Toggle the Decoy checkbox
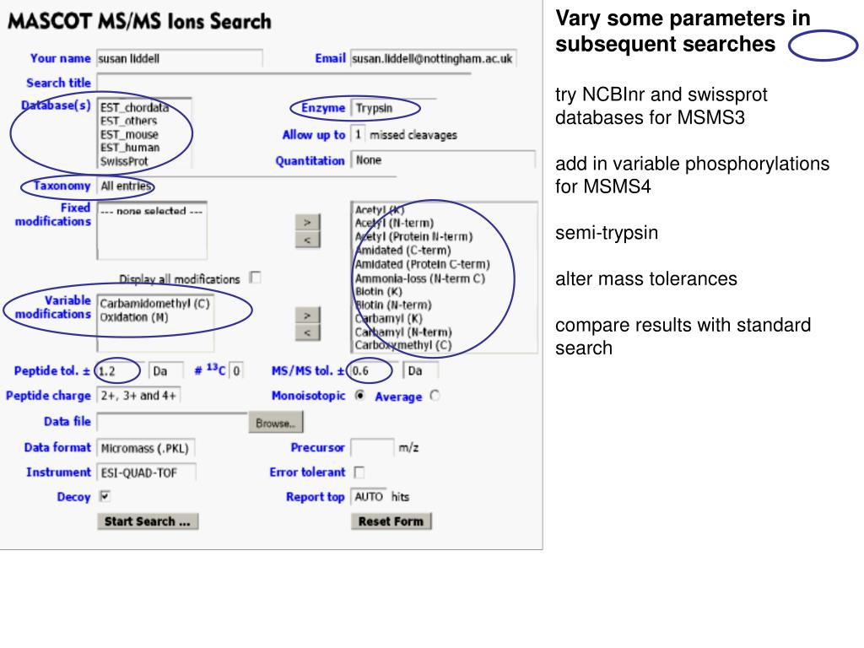864x648 pixels. 105,496
